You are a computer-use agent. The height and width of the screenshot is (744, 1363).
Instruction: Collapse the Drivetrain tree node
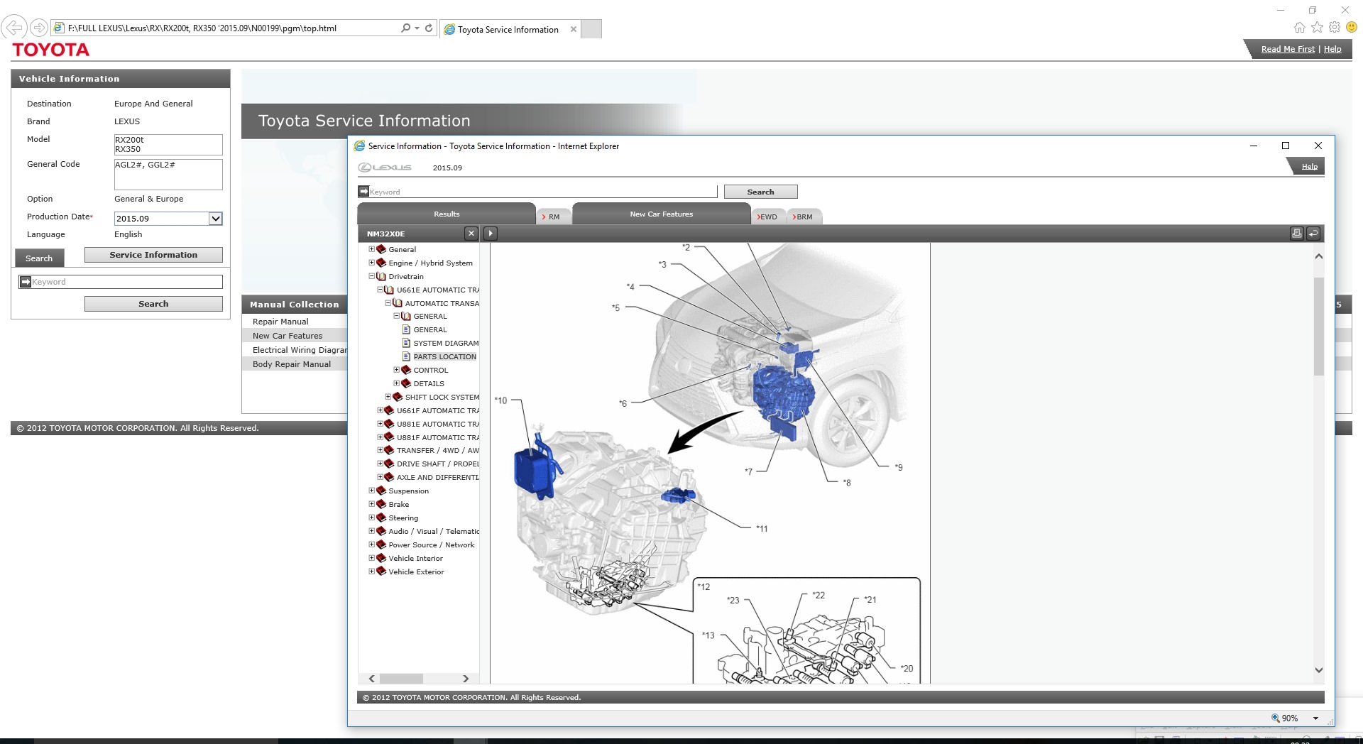pyautogui.click(x=371, y=276)
